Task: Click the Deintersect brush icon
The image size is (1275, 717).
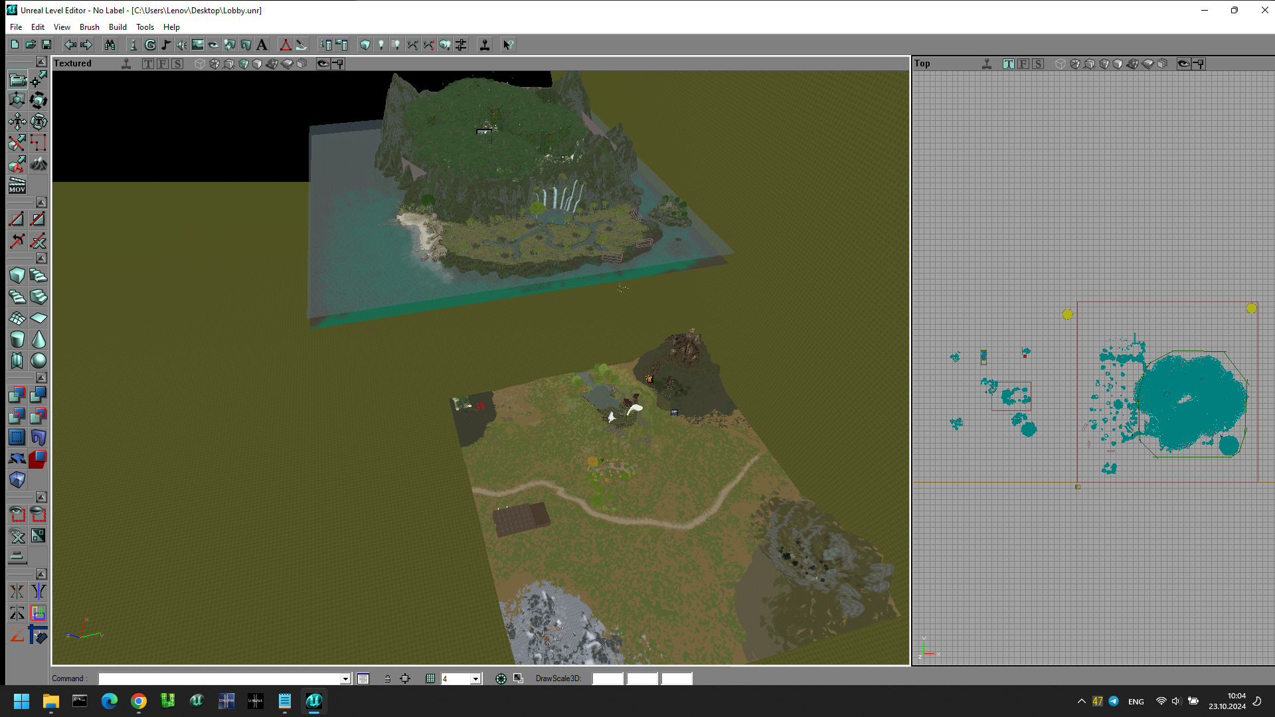Action: (39, 417)
